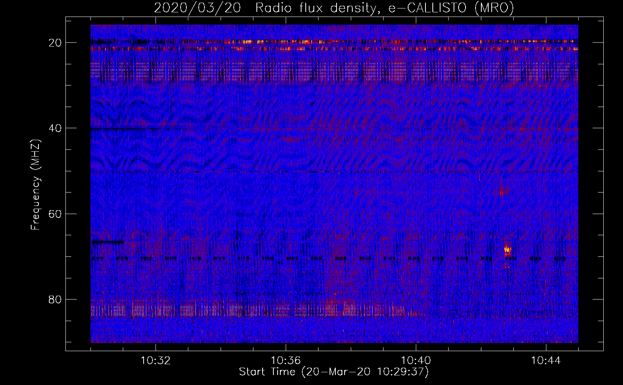Click the 10:40 time tick label
This screenshot has width=623, height=385.
416,361
